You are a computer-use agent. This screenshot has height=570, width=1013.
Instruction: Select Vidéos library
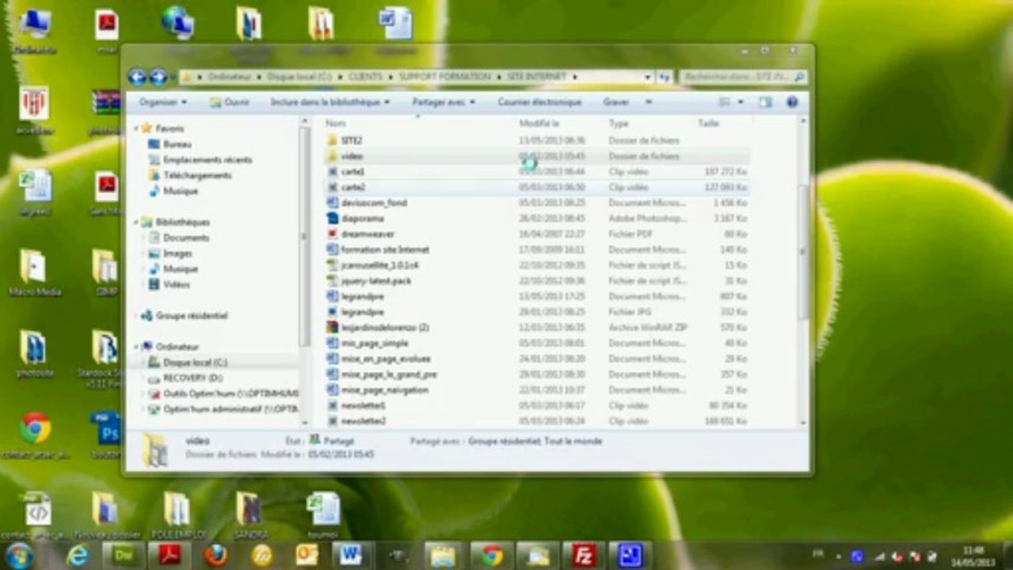[176, 284]
